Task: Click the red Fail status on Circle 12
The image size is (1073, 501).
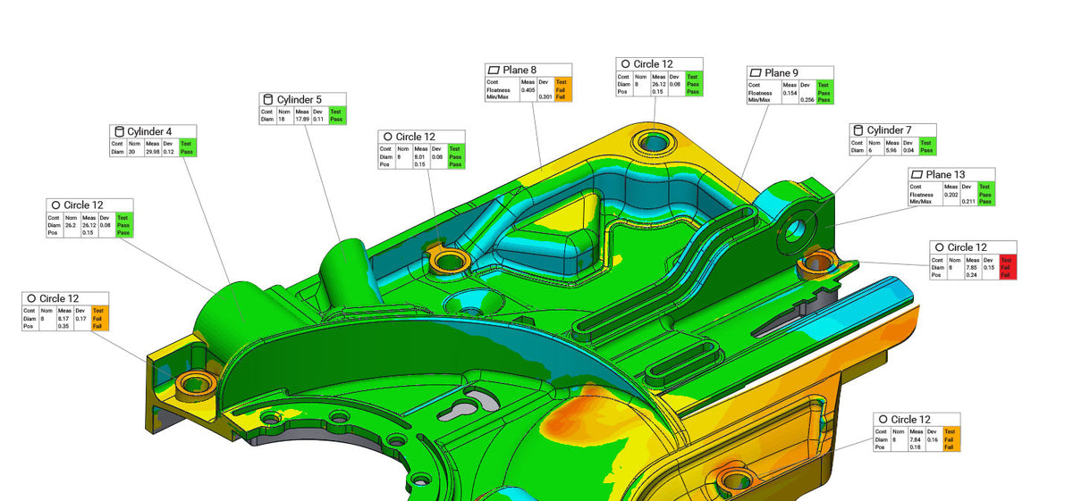Action: (x=1007, y=267)
